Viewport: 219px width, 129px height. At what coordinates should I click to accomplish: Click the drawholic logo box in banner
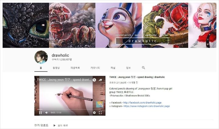tap(142, 41)
